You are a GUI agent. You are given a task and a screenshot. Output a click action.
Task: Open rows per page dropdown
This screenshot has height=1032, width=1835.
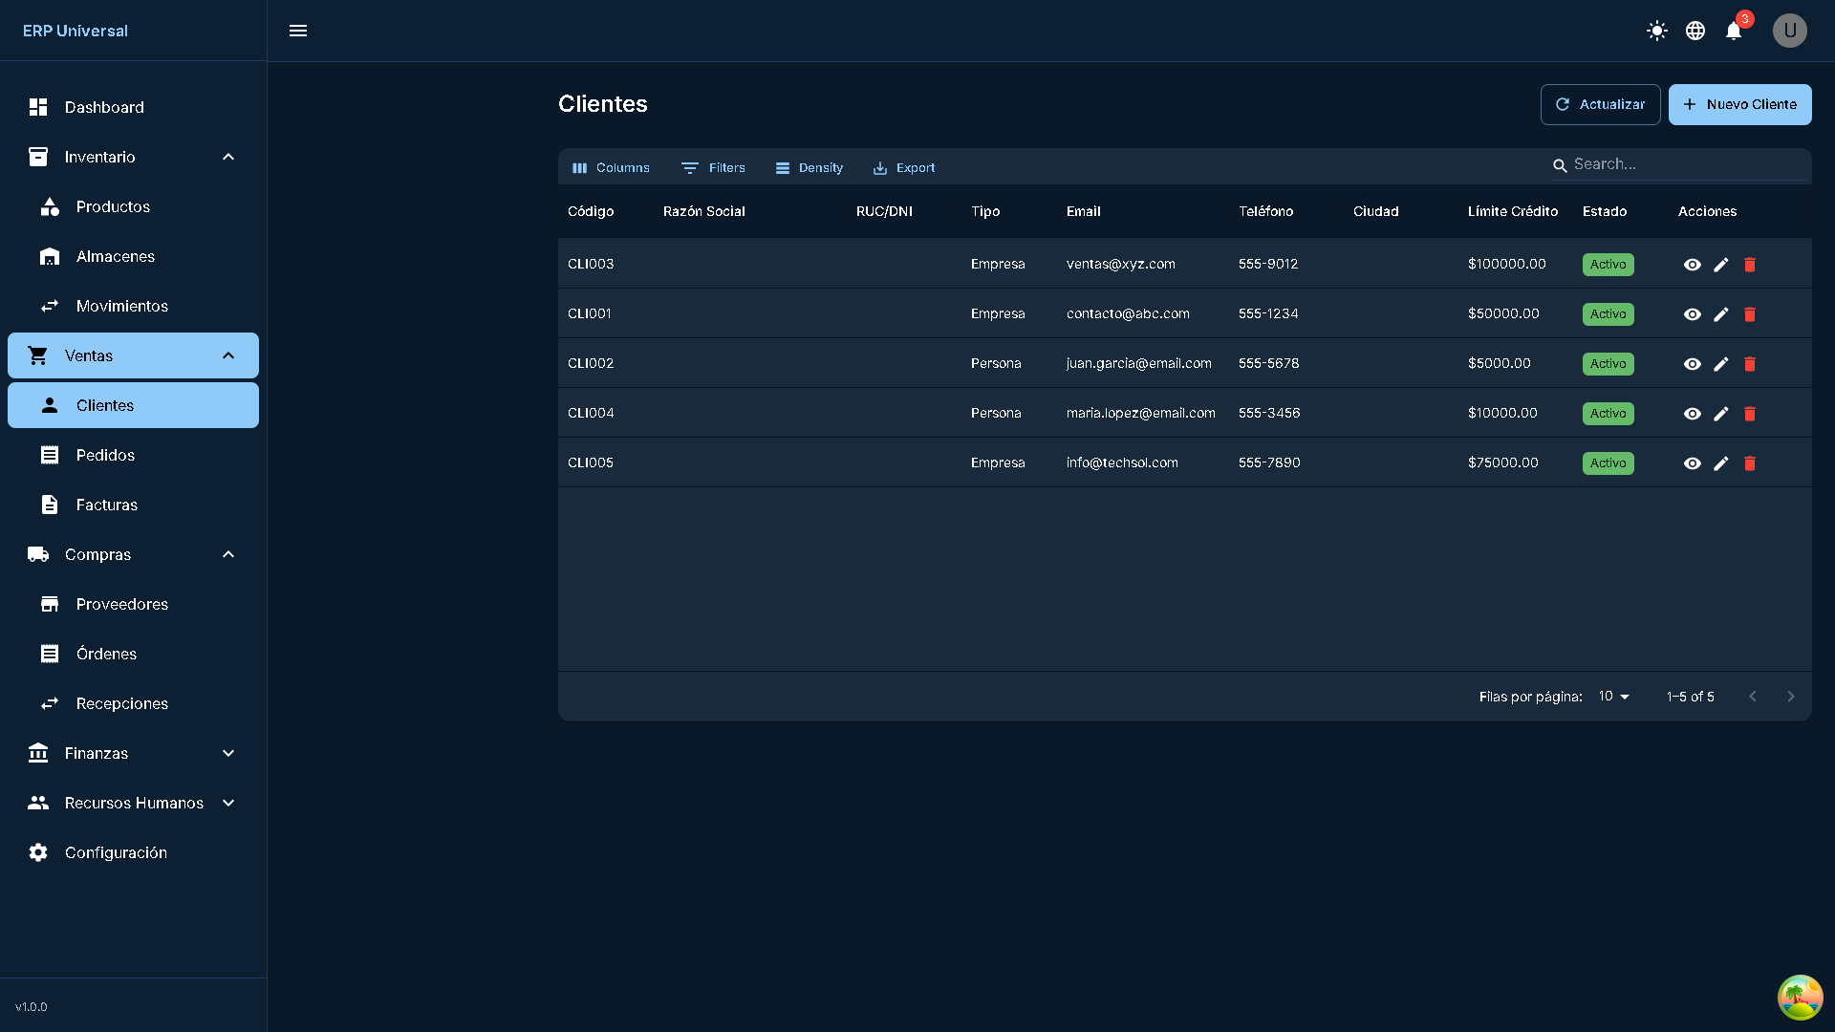(x=1614, y=697)
